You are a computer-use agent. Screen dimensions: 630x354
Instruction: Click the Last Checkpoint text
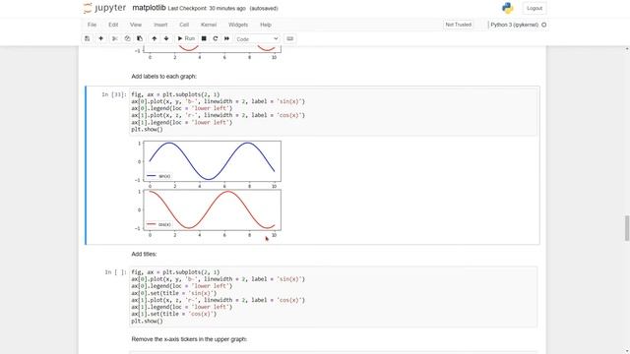(207, 9)
